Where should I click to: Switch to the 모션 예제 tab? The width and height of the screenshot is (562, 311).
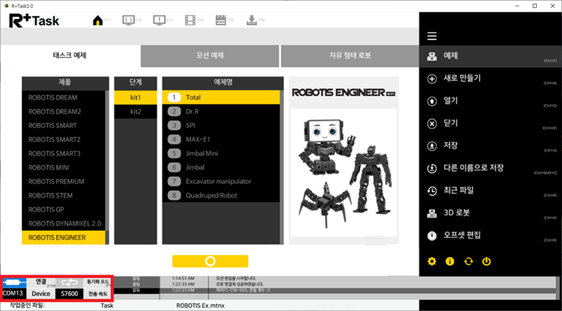pos(209,55)
